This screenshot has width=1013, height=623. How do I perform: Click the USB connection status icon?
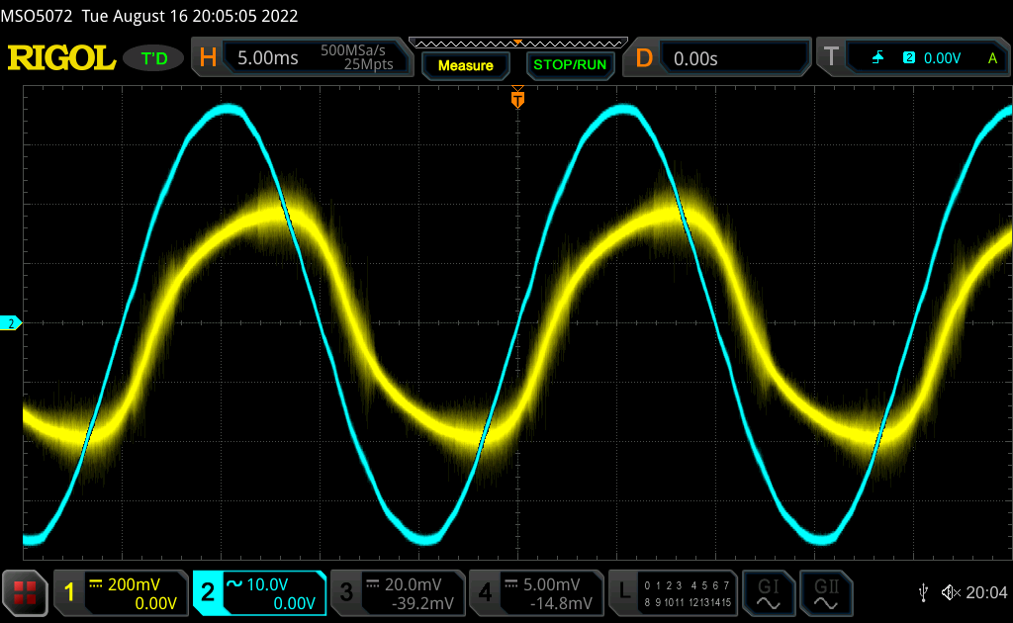pyautogui.click(x=923, y=592)
